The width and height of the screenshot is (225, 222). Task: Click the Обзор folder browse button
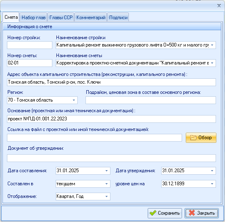tap(201, 138)
